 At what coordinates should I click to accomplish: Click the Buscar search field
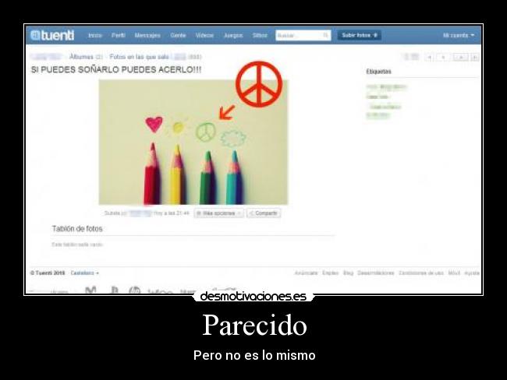(x=303, y=35)
